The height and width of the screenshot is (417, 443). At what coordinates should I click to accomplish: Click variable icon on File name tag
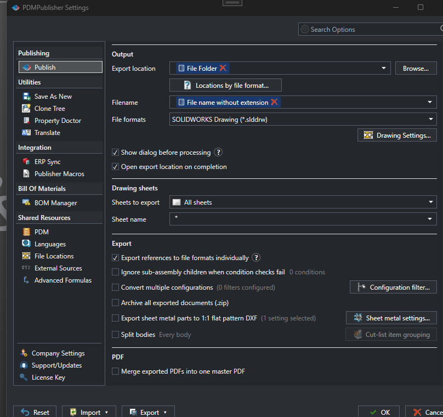181,103
